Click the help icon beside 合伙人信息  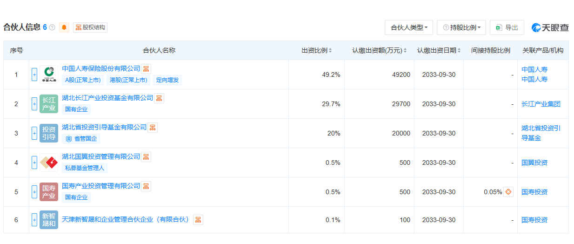tap(52, 27)
